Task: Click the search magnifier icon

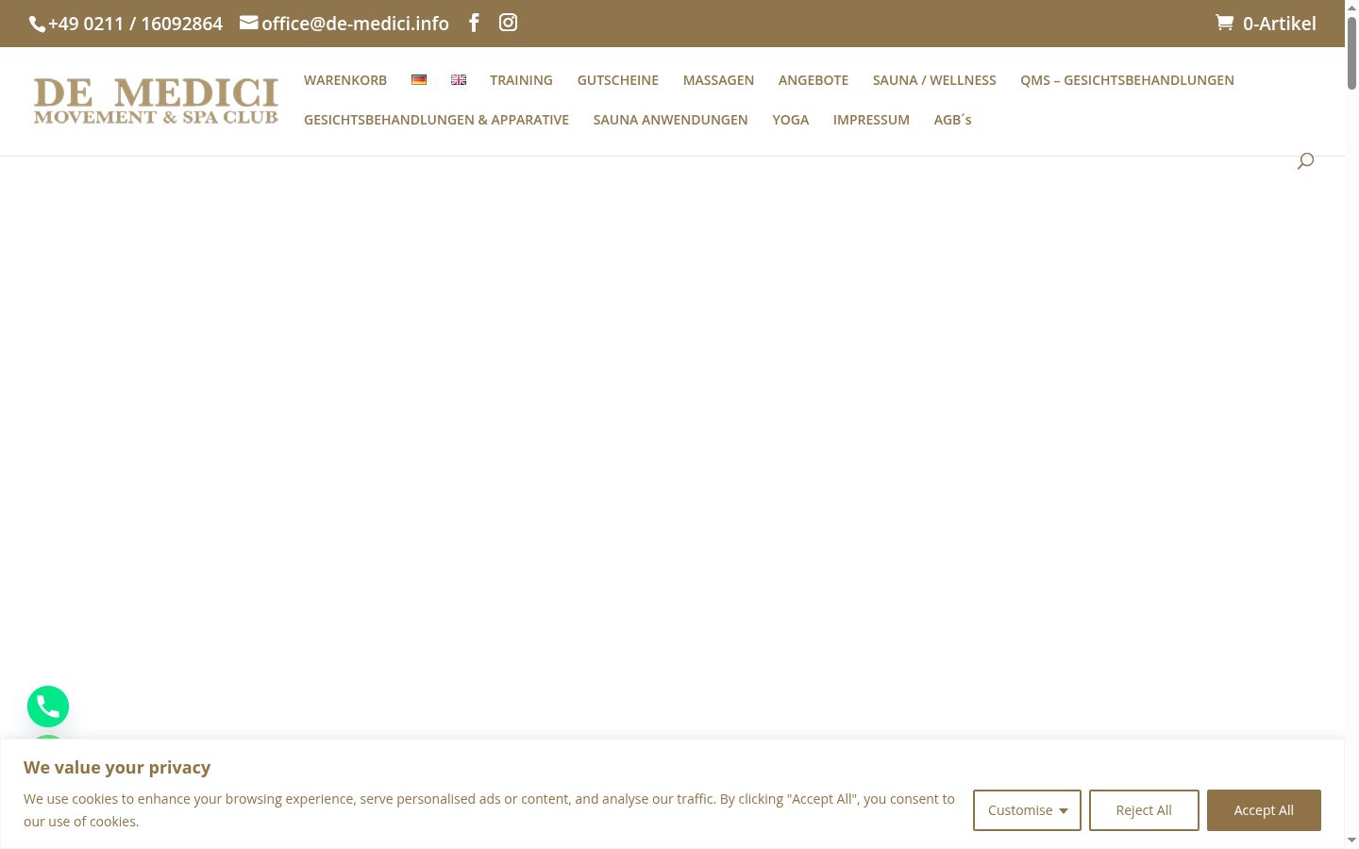Action: point(1305,161)
